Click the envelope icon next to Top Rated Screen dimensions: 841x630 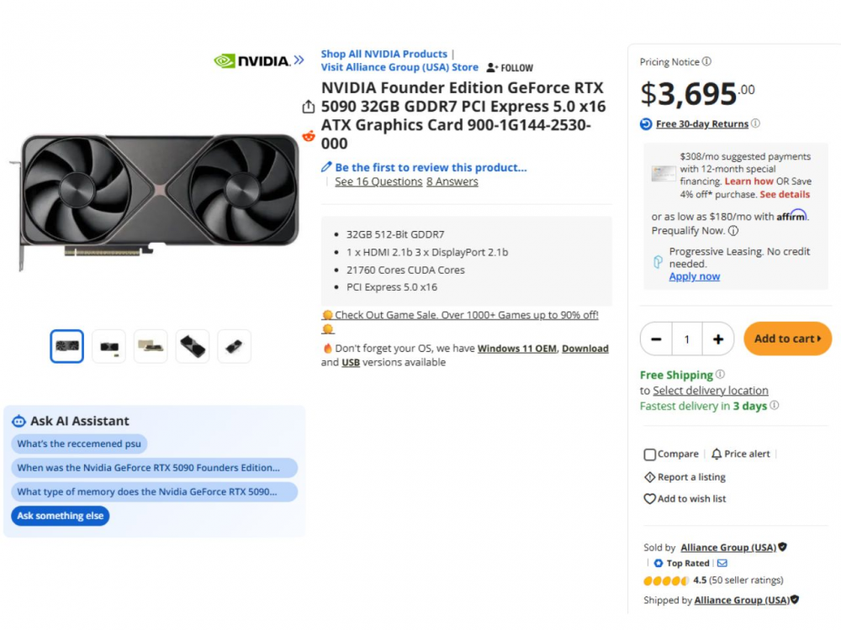pos(722,563)
